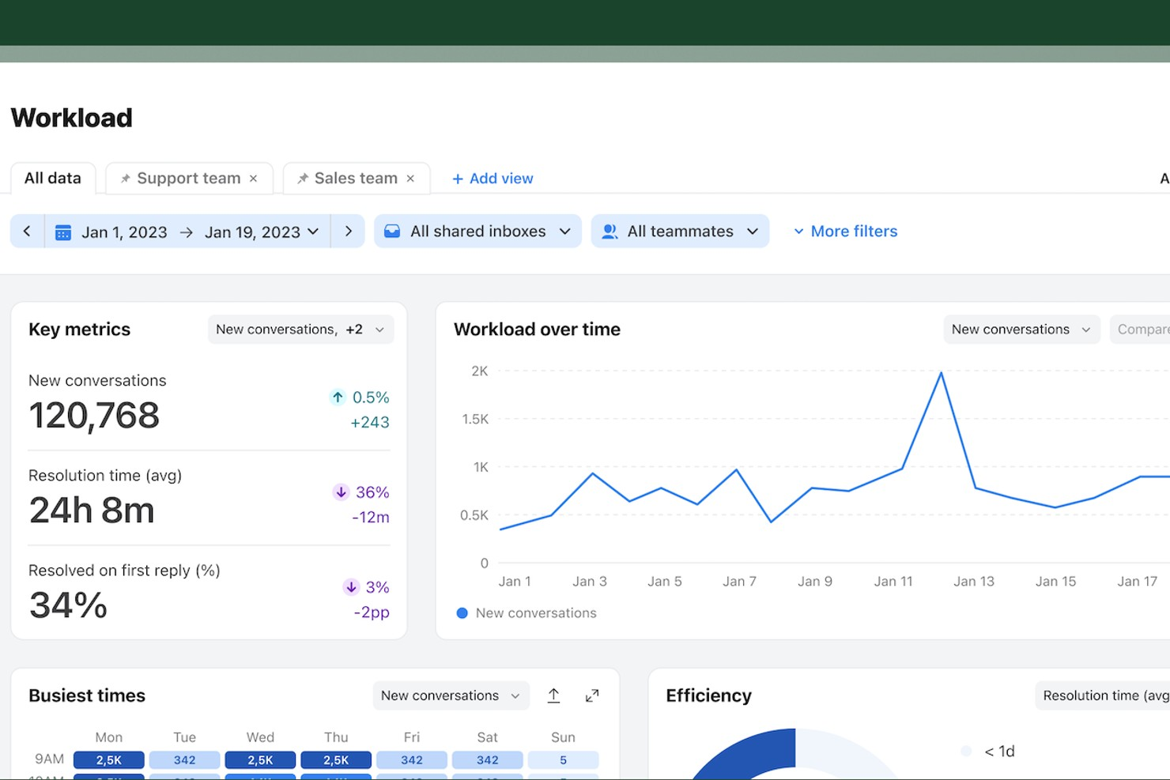The width and height of the screenshot is (1170, 780).
Task: Open Workload over time metric dropdown
Action: point(1021,329)
